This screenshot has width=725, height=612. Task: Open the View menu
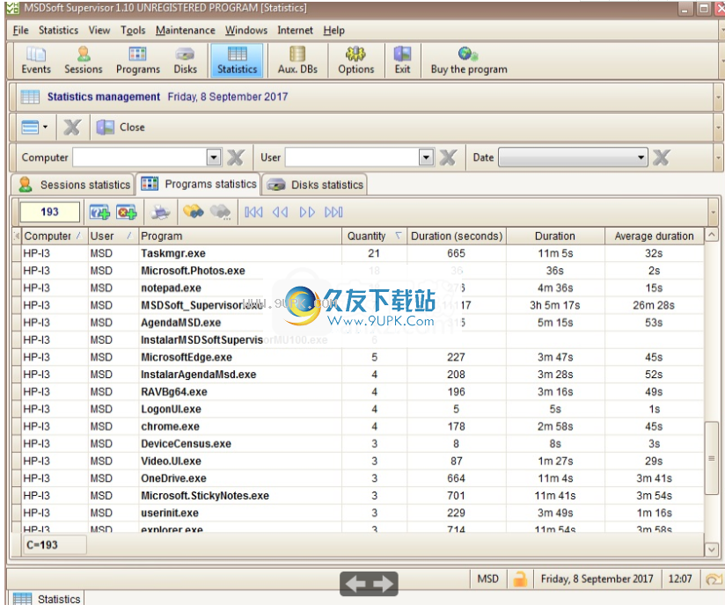click(x=99, y=30)
